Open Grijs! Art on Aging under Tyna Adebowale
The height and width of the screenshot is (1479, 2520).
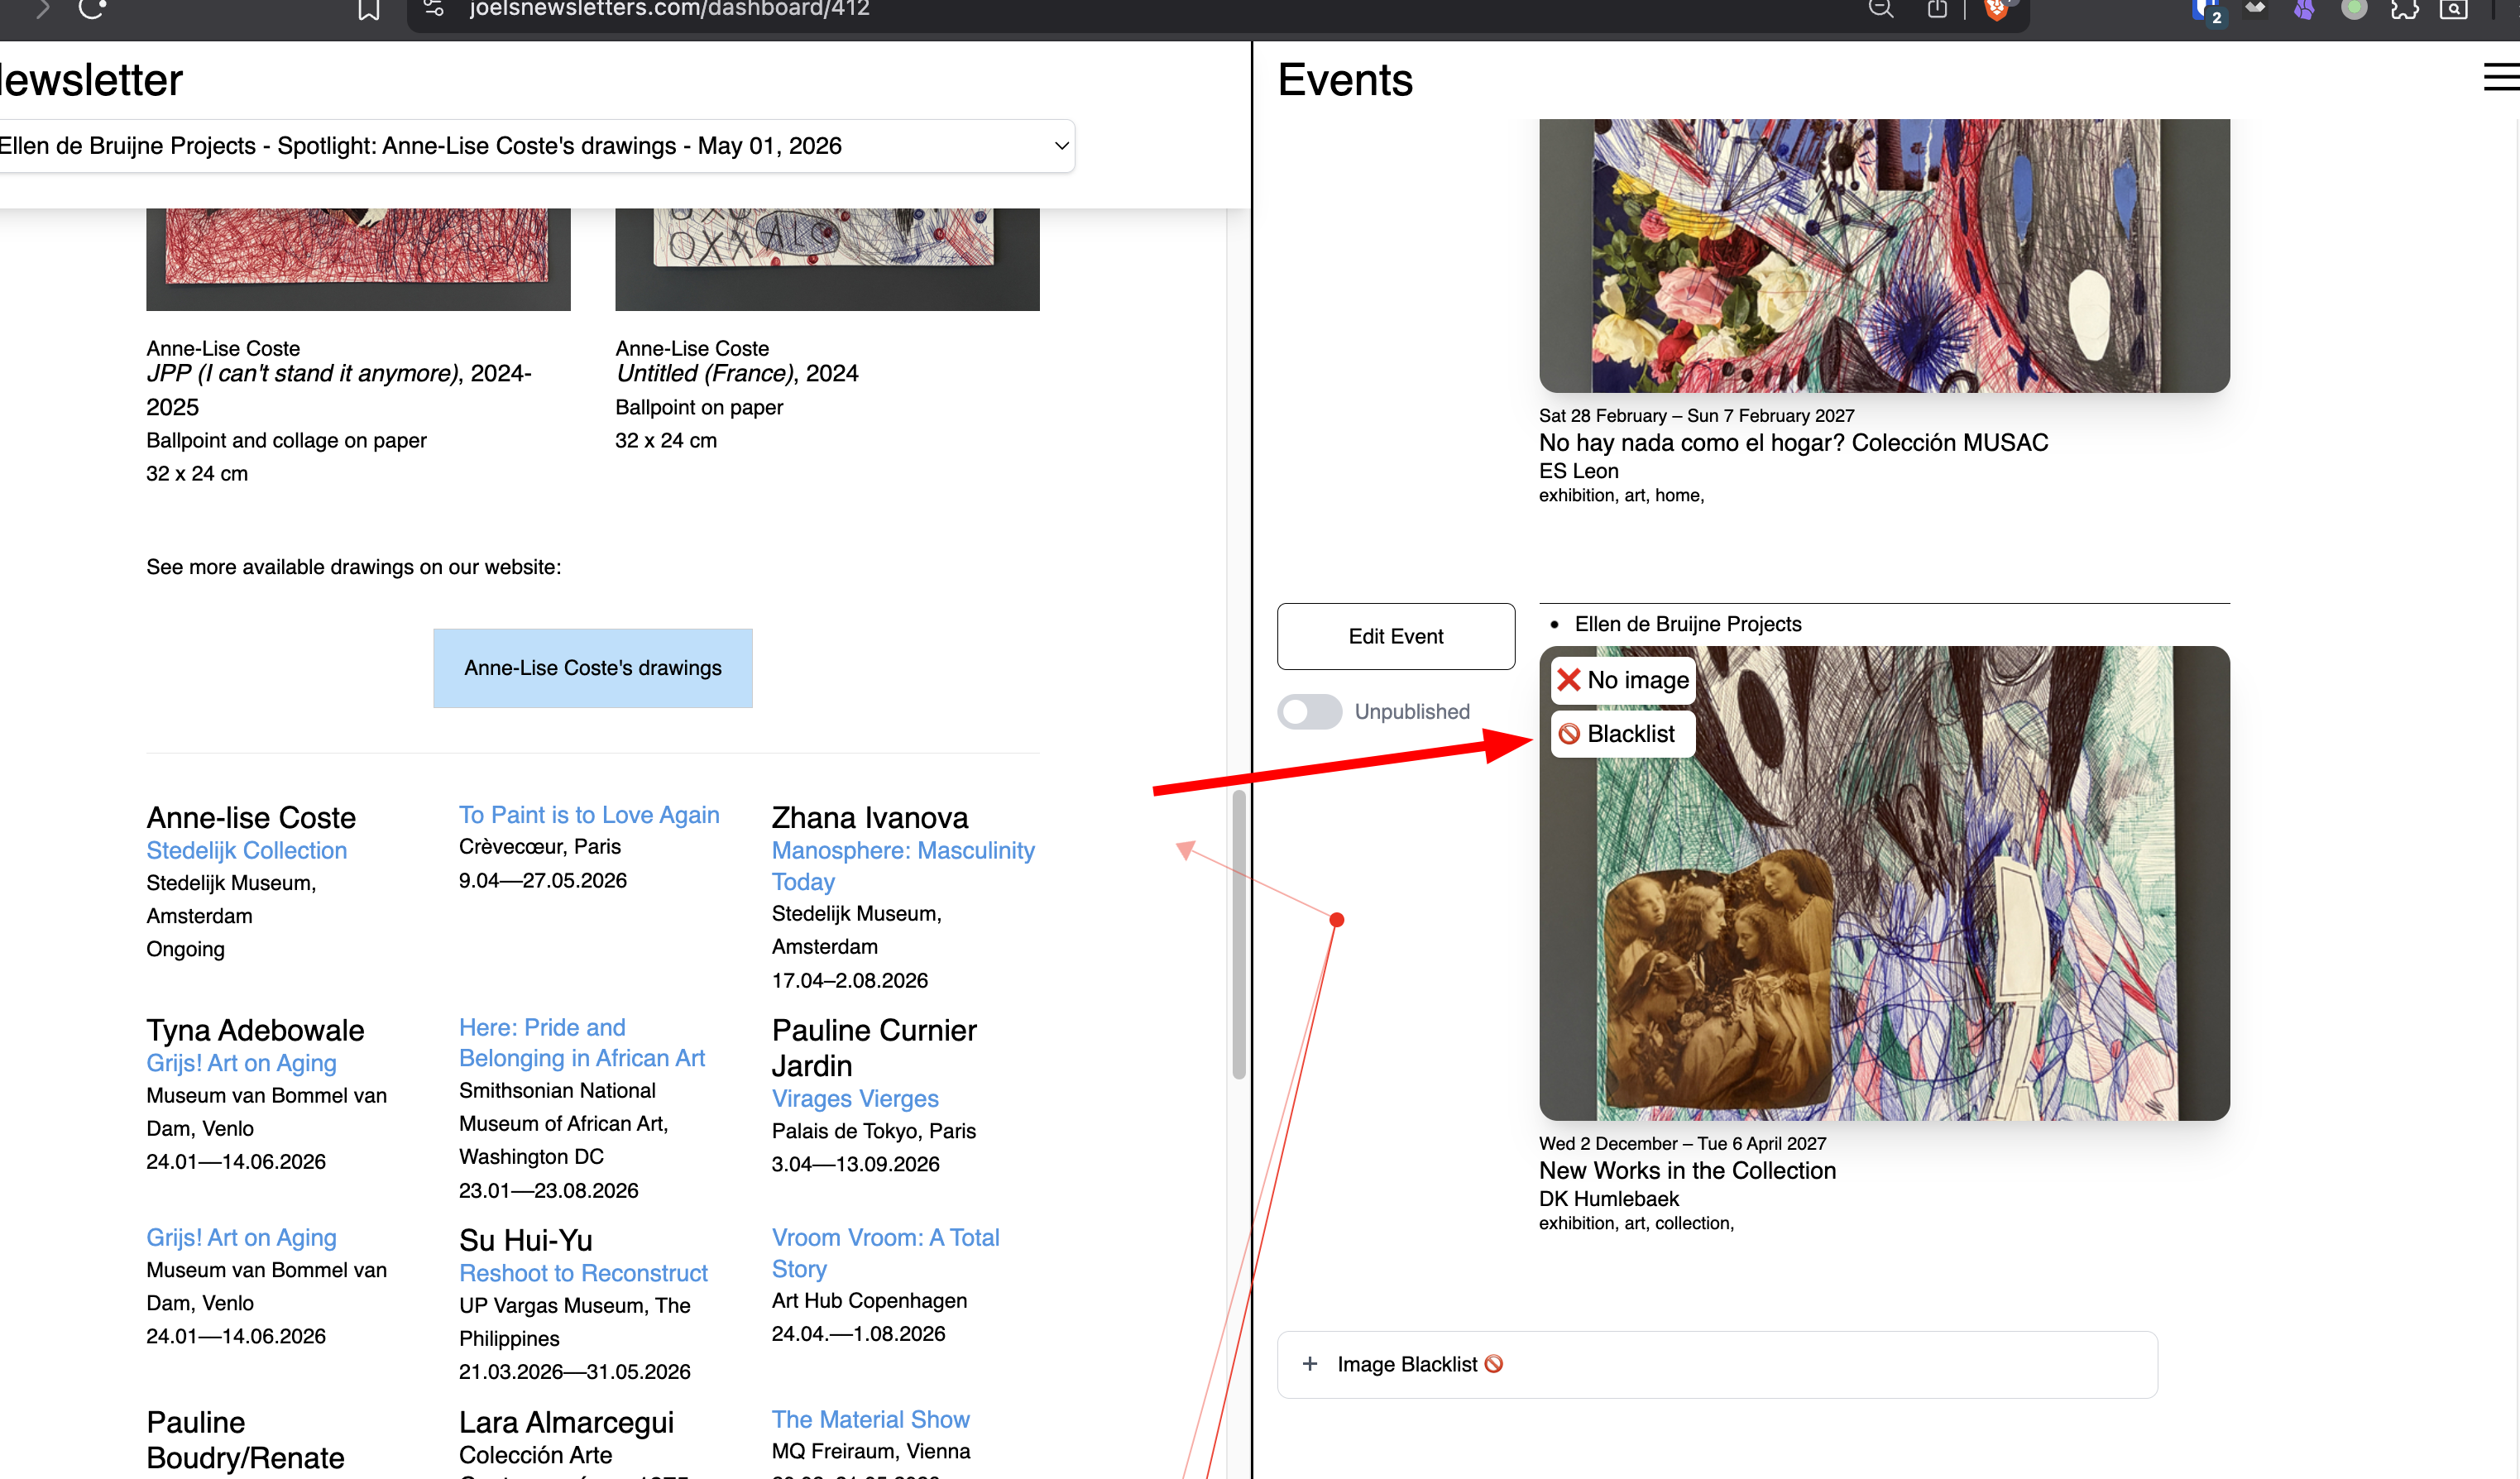(x=242, y=1063)
